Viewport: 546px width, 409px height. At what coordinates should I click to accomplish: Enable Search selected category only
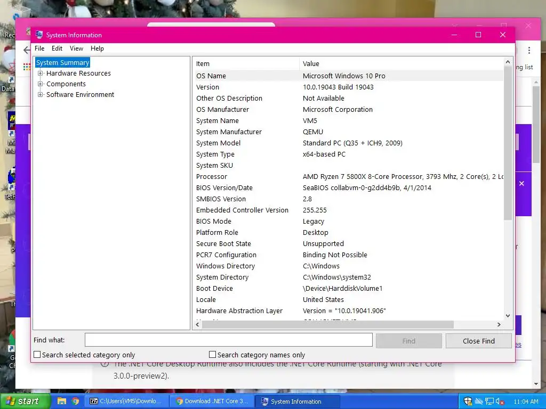pyautogui.click(x=37, y=354)
